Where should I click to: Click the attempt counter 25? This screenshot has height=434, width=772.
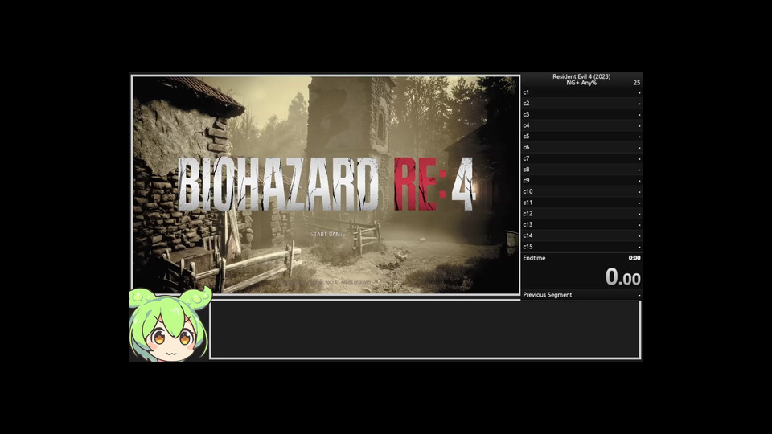pyautogui.click(x=637, y=83)
